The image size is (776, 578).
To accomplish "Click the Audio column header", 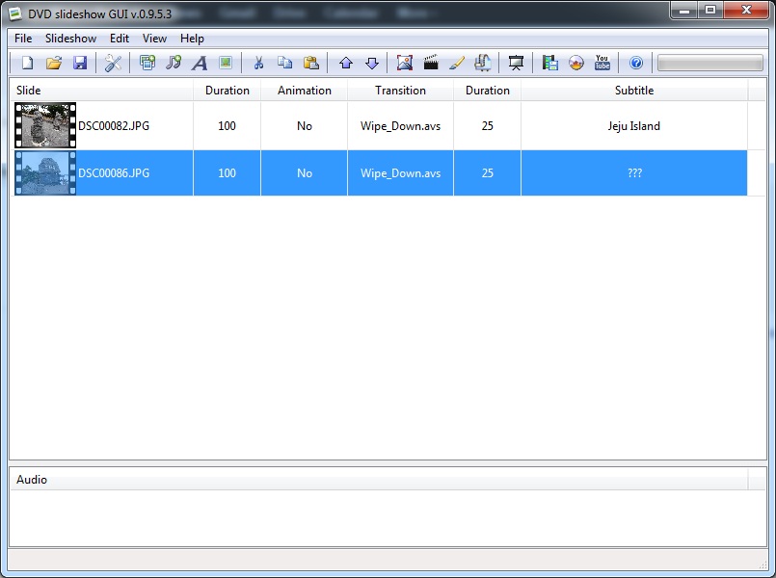I will pyautogui.click(x=379, y=479).
